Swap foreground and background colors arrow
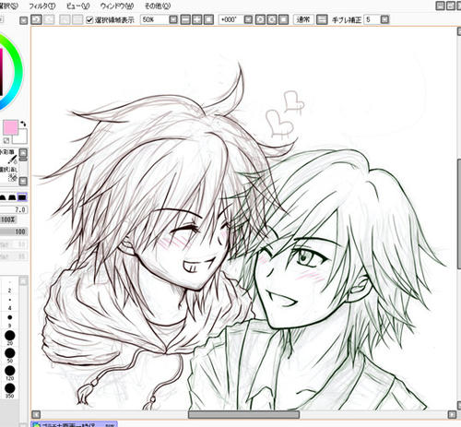This screenshot has height=427, width=461. coord(23,124)
